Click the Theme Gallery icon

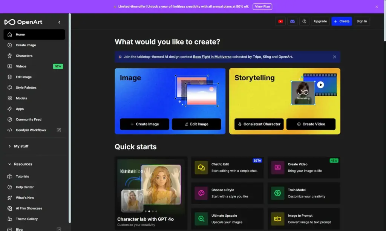tap(9, 219)
